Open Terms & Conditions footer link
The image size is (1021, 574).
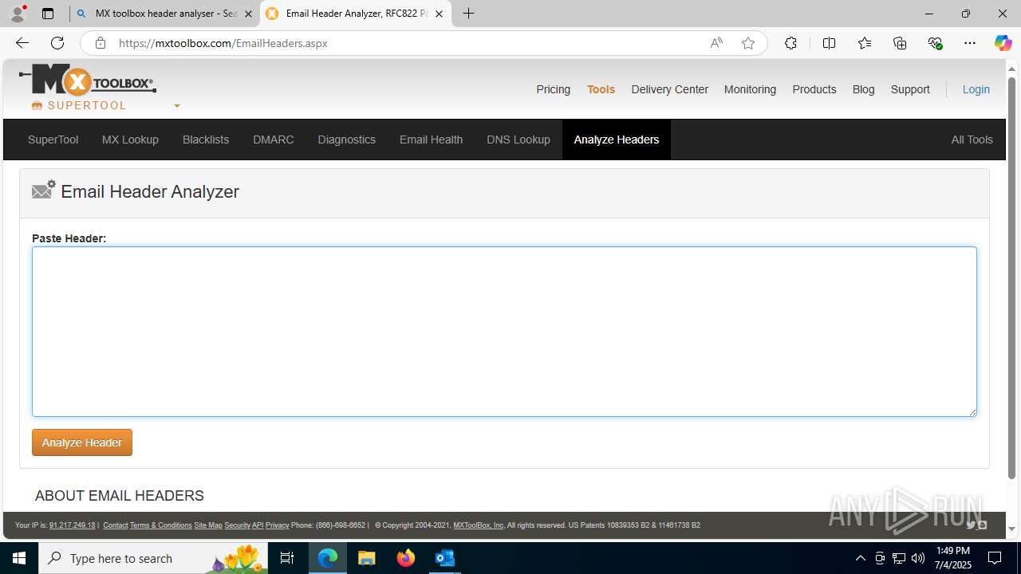160,525
